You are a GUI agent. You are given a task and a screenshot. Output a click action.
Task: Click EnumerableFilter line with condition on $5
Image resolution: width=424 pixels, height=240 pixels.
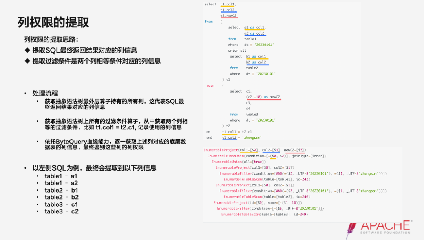(270, 209)
